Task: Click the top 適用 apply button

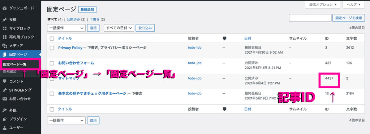Action: point(93,28)
